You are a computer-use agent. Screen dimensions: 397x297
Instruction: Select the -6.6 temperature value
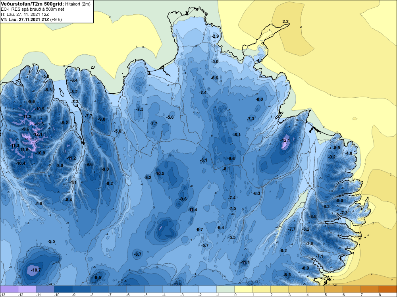(x=214, y=78)
